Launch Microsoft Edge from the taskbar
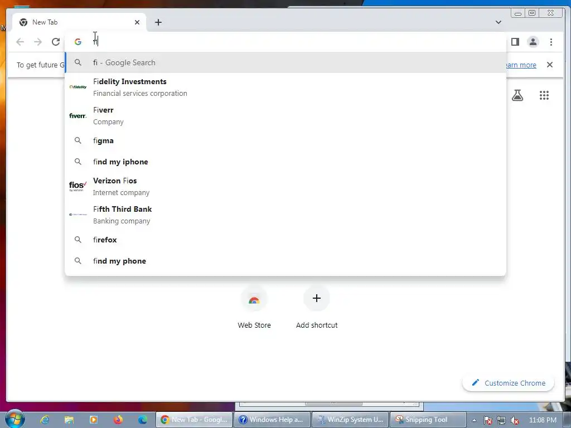Image resolution: width=571 pixels, height=428 pixels. pos(142,420)
